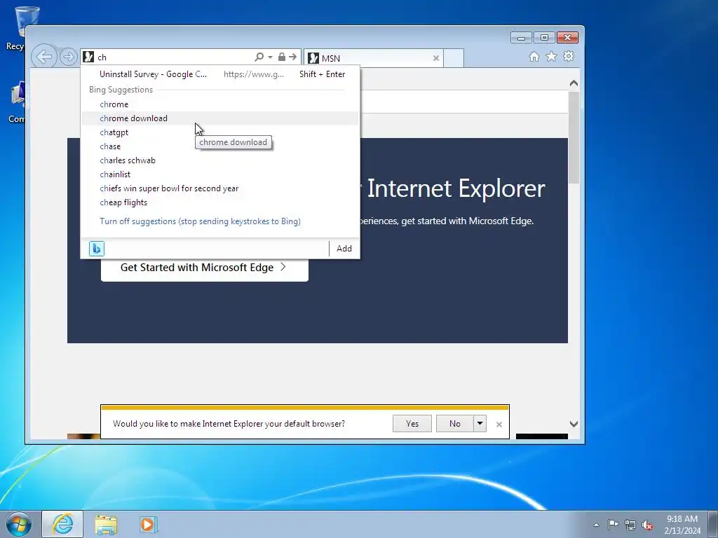Image resolution: width=718 pixels, height=538 pixels.
Task: Click the vertical scrollbar thumb
Action: (x=574, y=137)
